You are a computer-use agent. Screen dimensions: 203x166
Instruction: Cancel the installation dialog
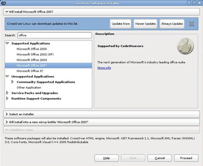pyautogui.click(x=160, y=158)
